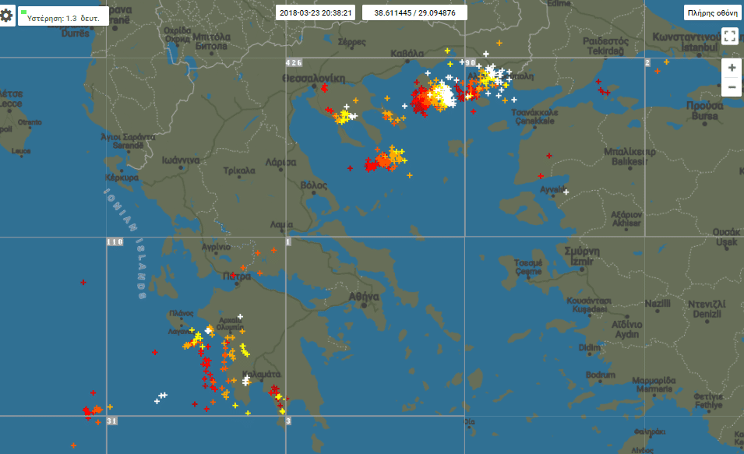Image resolution: width=744 pixels, height=454 pixels.
Task: Click the 2018-03-23 20:38:21 timestamp box
Action: tap(316, 12)
